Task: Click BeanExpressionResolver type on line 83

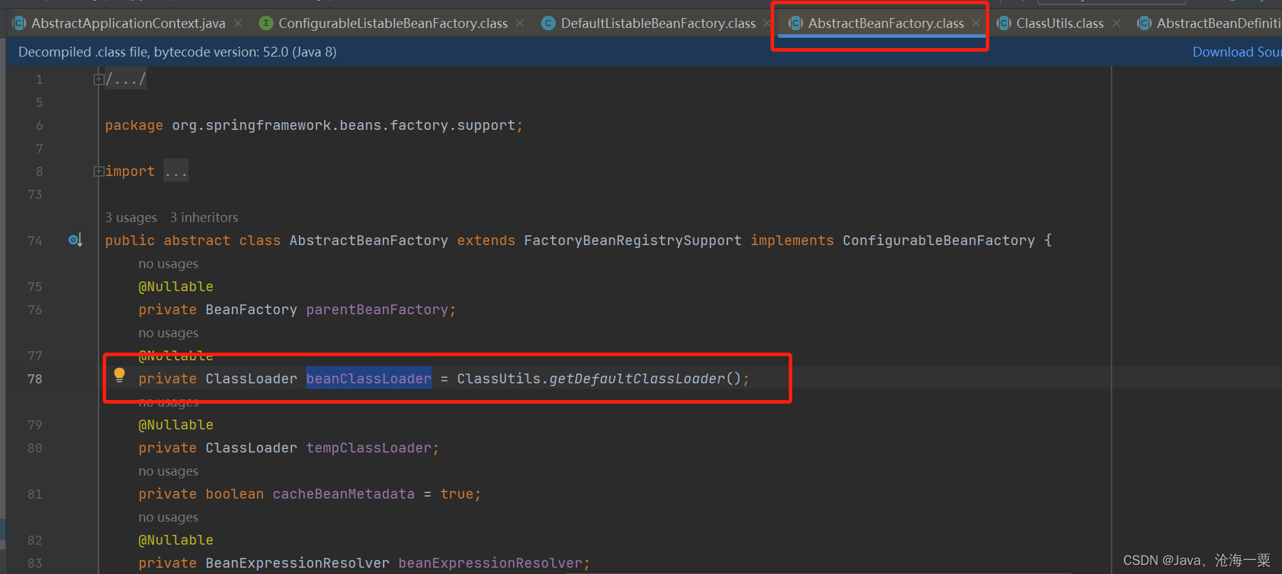Action: click(x=298, y=563)
